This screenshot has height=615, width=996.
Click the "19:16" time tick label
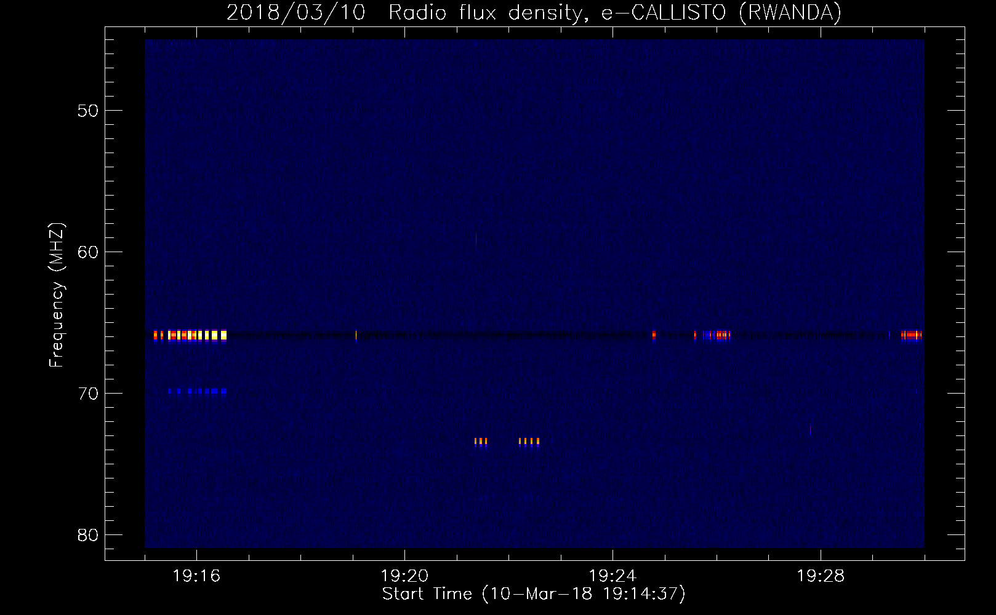[196, 576]
